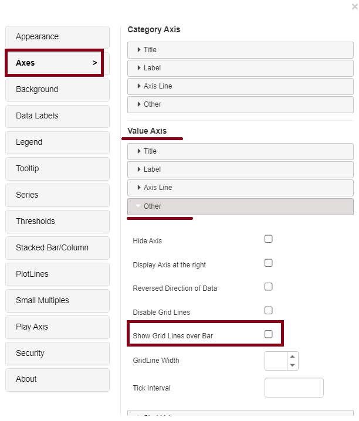Decrease GridLine Width with down arrow

pos(292,365)
